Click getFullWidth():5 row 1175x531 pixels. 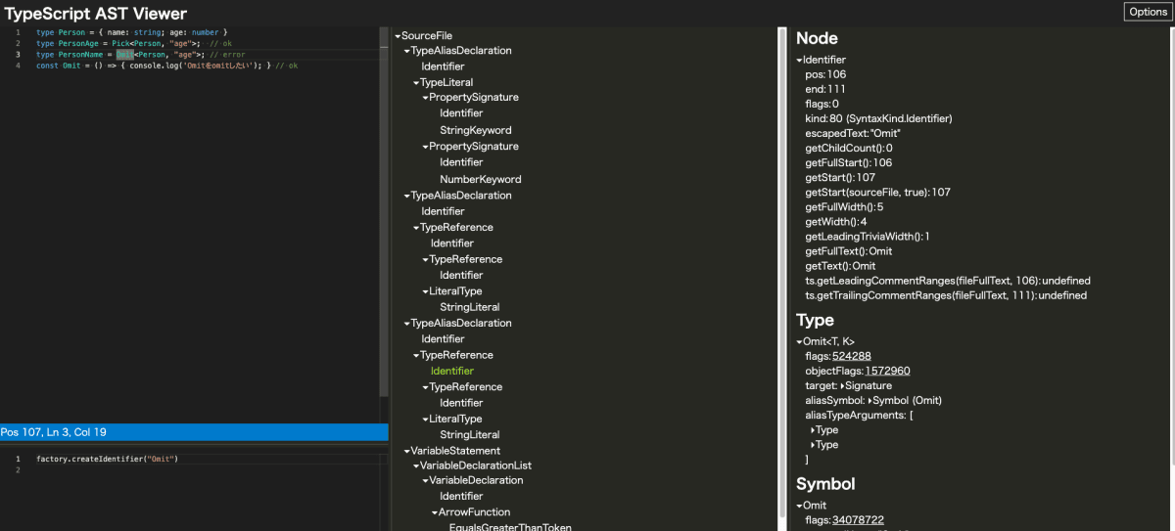coord(844,206)
